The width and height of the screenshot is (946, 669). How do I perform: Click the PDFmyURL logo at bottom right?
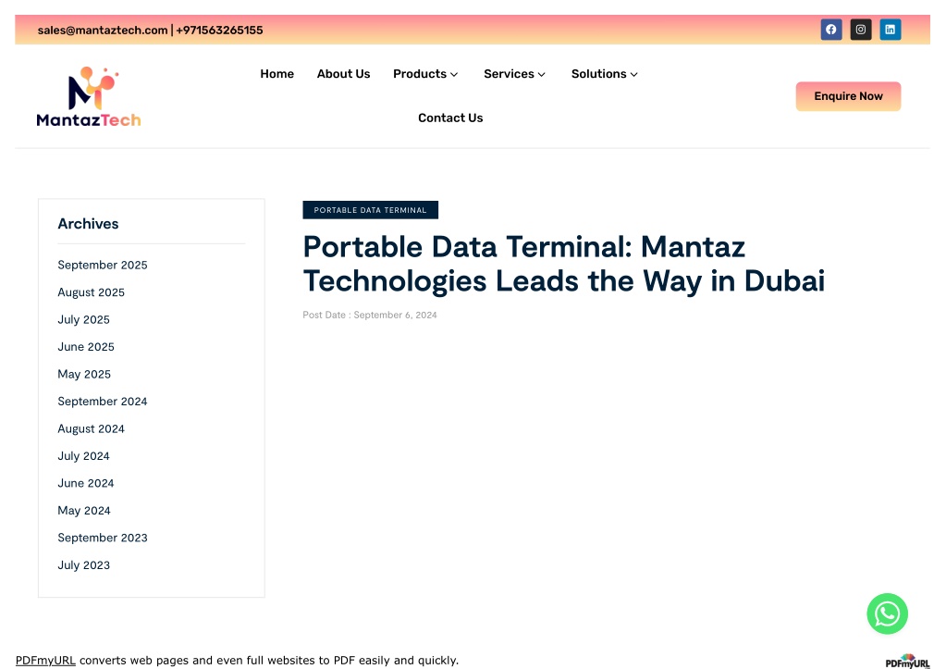(x=906, y=661)
